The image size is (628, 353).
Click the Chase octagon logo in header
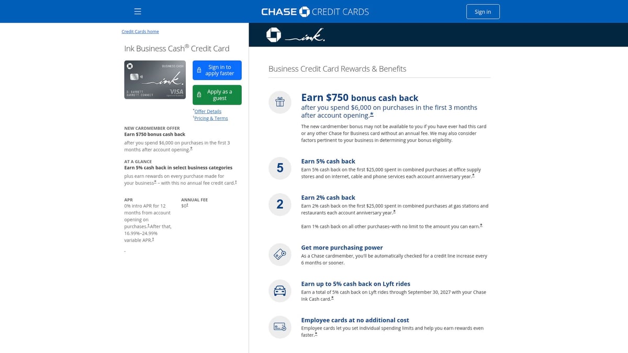click(x=305, y=12)
